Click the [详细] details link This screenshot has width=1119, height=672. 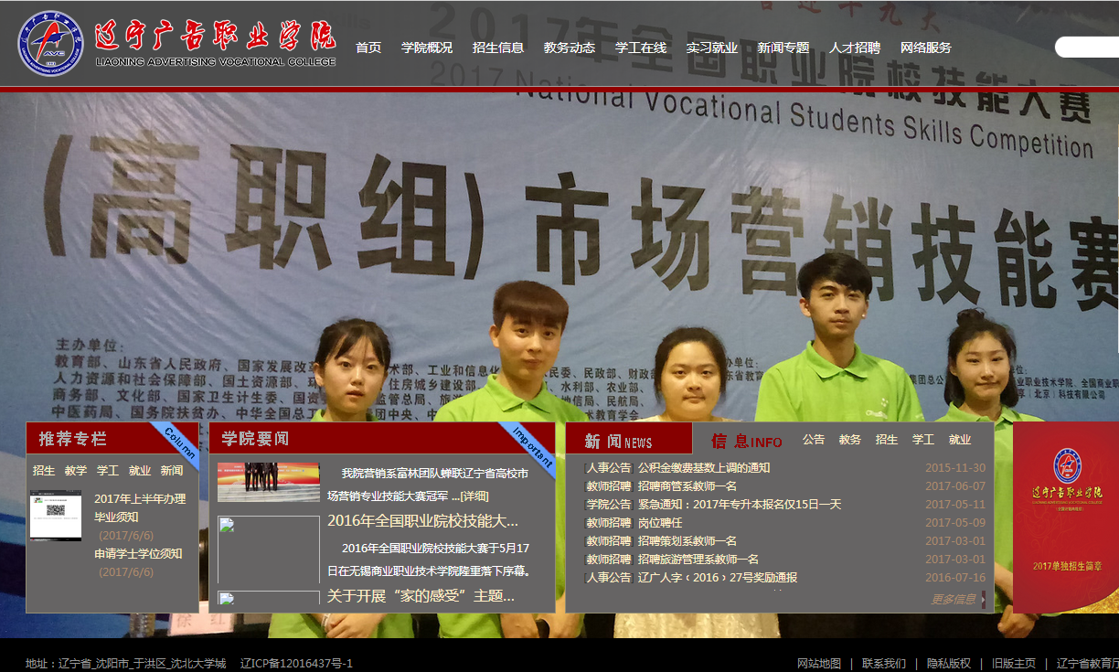pos(474,496)
